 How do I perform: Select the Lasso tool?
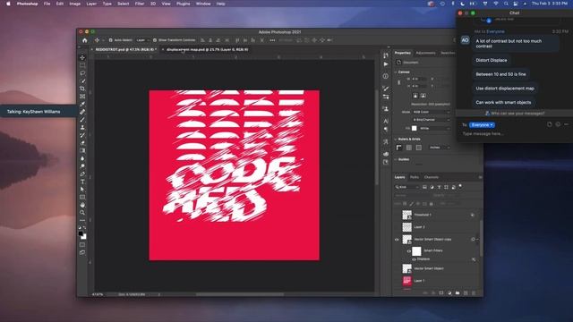82,73
